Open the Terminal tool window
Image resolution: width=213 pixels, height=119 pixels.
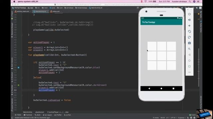[x=28, y=115]
